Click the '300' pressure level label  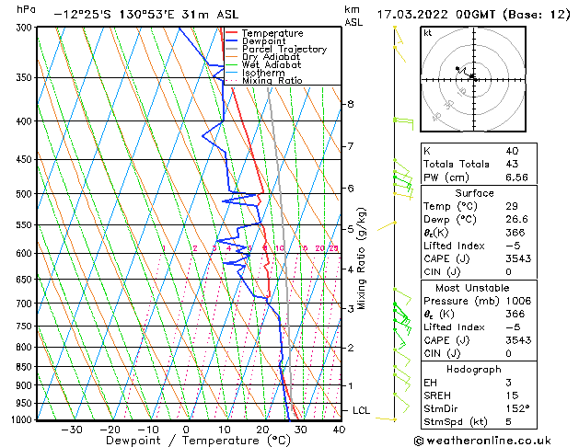click(x=26, y=28)
